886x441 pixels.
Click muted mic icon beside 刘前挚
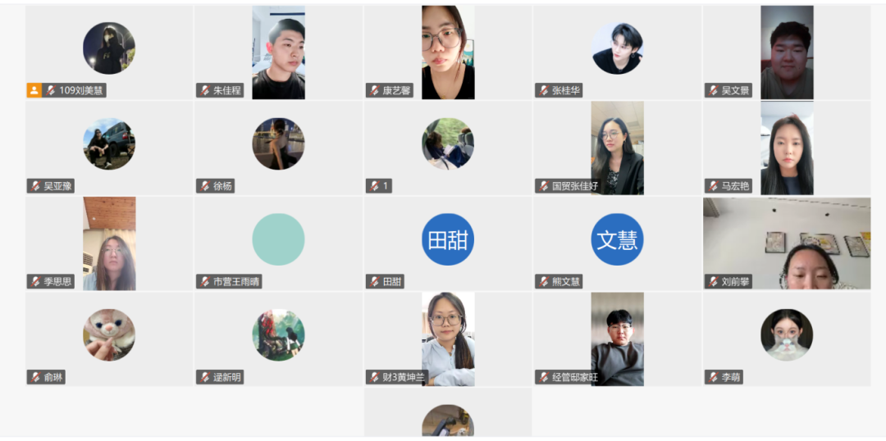pos(713,281)
